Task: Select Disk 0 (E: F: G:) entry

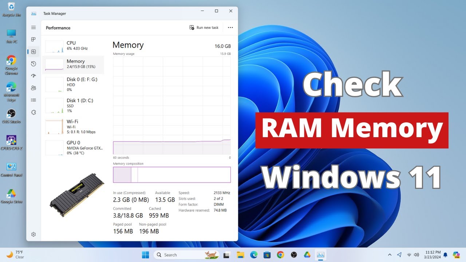Action: (x=73, y=84)
